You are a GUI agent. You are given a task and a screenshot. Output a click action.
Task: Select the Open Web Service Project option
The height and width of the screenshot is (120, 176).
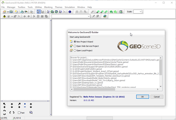(x=75, y=46)
